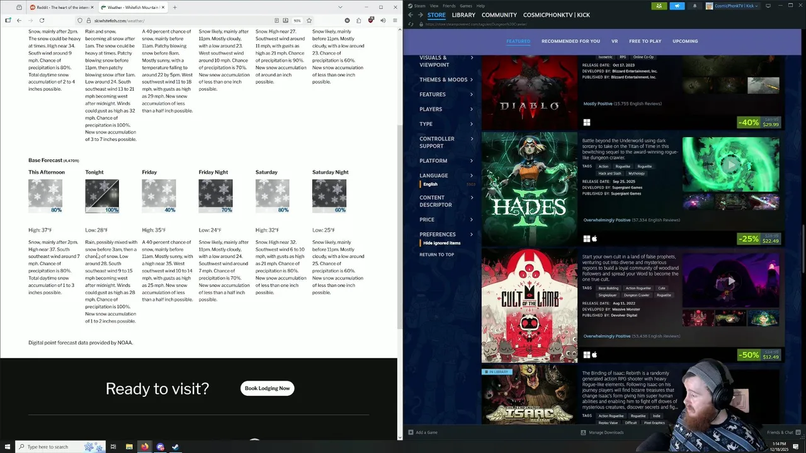Select the VR store tab

coord(615,41)
